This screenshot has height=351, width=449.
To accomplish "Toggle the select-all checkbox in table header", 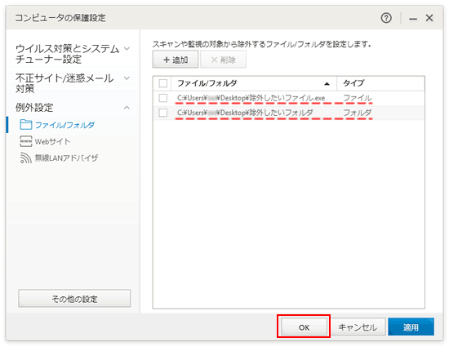I will tap(163, 83).
